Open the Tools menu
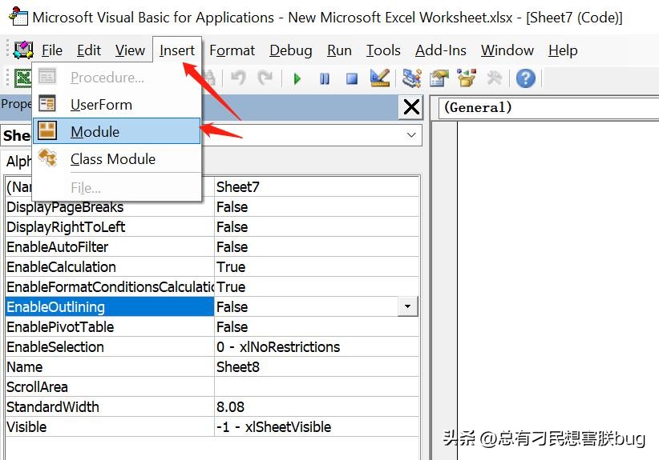The height and width of the screenshot is (460, 659). pos(383,50)
